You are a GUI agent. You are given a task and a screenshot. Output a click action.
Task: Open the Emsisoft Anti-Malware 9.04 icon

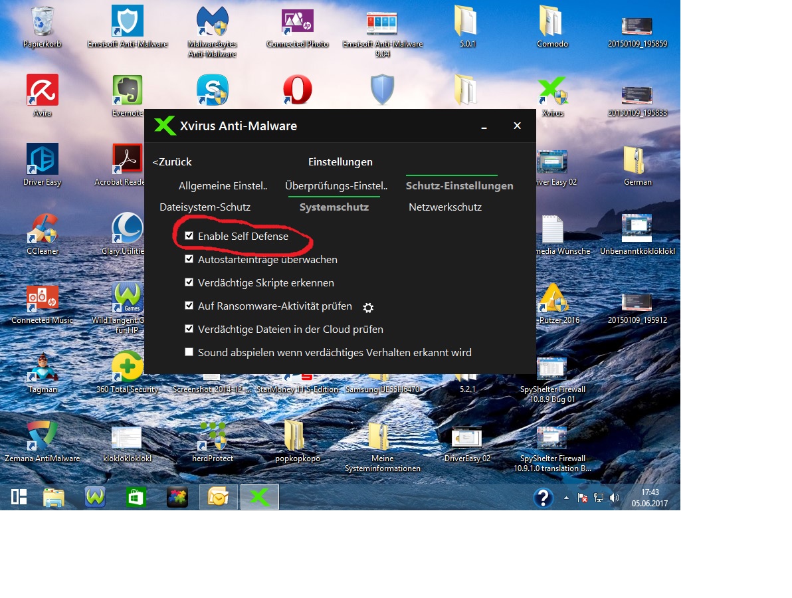(x=382, y=22)
